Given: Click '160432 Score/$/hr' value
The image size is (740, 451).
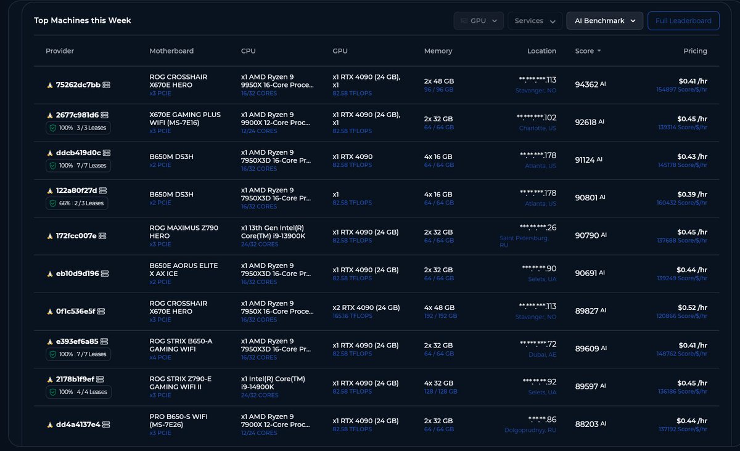Looking at the screenshot, I should pyautogui.click(x=682, y=203).
